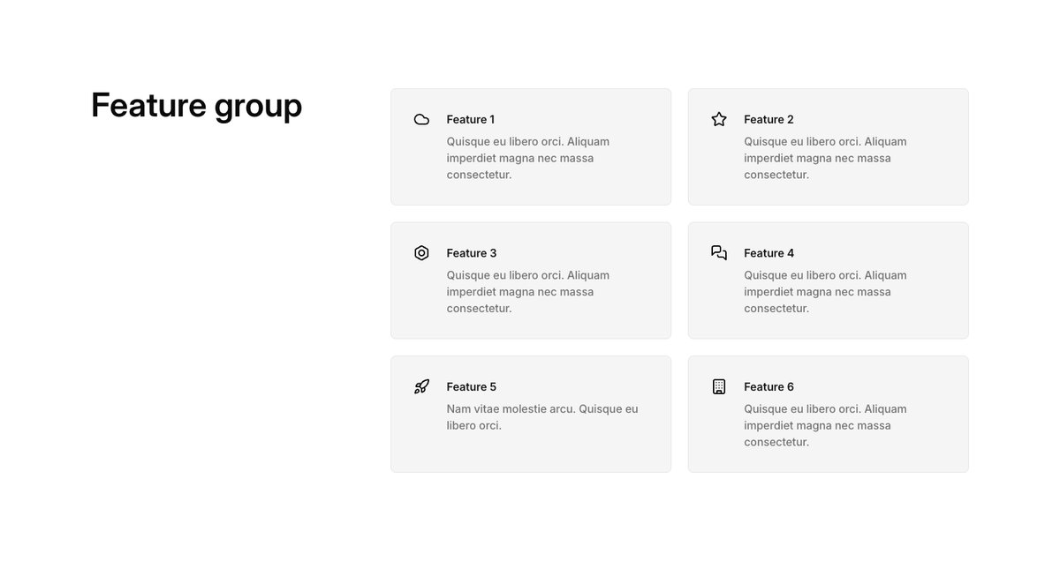Screen dimensions: 1060x561
Task: Click the building icon in Feature 6
Action: (x=719, y=386)
